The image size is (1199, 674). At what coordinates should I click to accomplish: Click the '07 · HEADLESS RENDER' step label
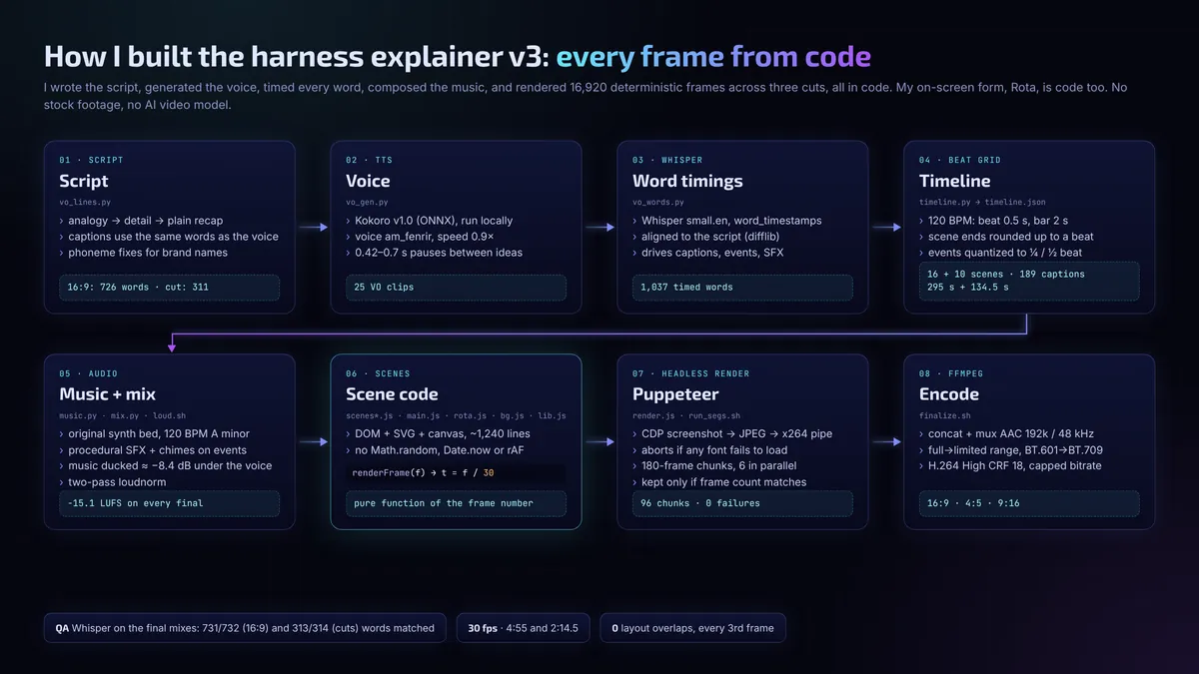coord(690,373)
